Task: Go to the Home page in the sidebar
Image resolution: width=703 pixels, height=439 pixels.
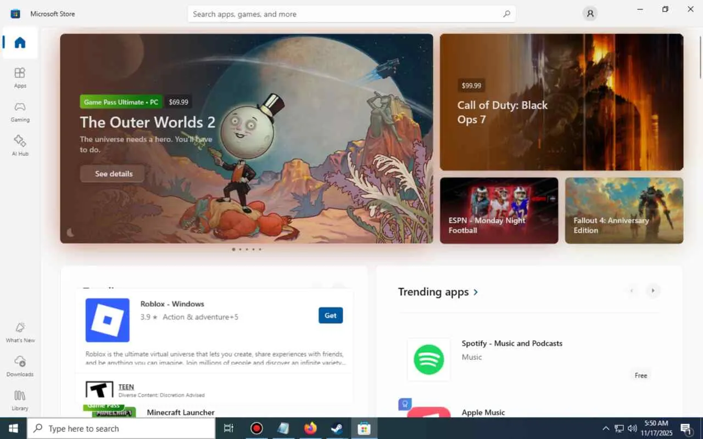Action: [x=20, y=43]
